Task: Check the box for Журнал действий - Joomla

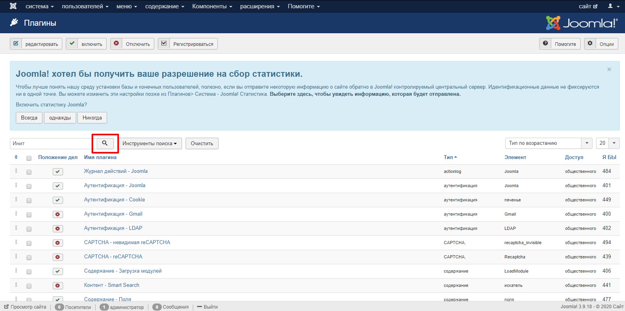Action: click(x=29, y=172)
